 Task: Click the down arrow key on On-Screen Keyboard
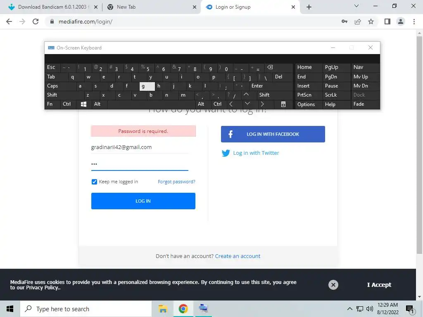[x=247, y=104]
